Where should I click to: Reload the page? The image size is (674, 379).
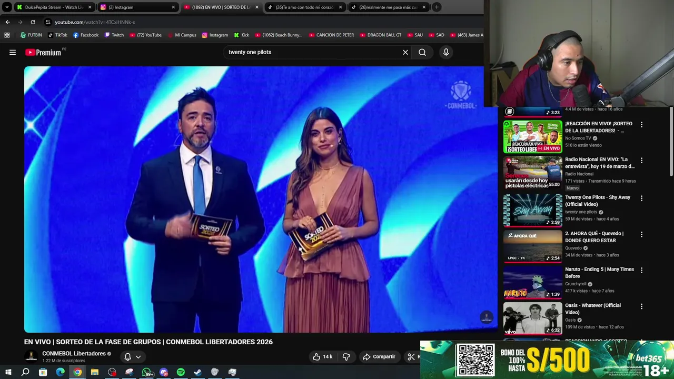33,22
